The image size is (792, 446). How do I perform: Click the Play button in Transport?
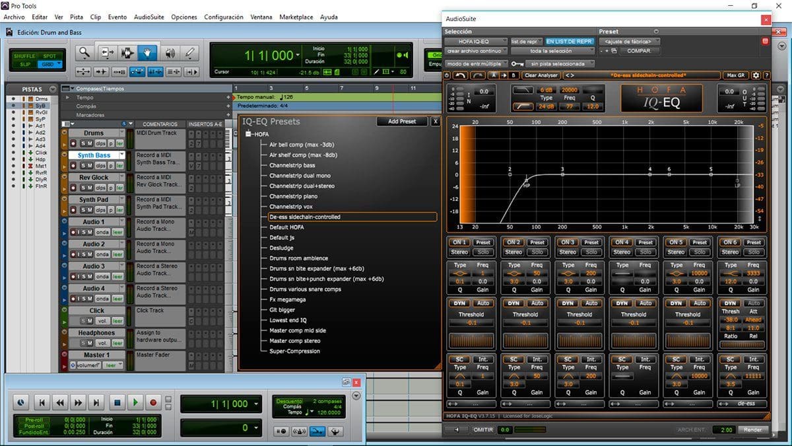[135, 402]
